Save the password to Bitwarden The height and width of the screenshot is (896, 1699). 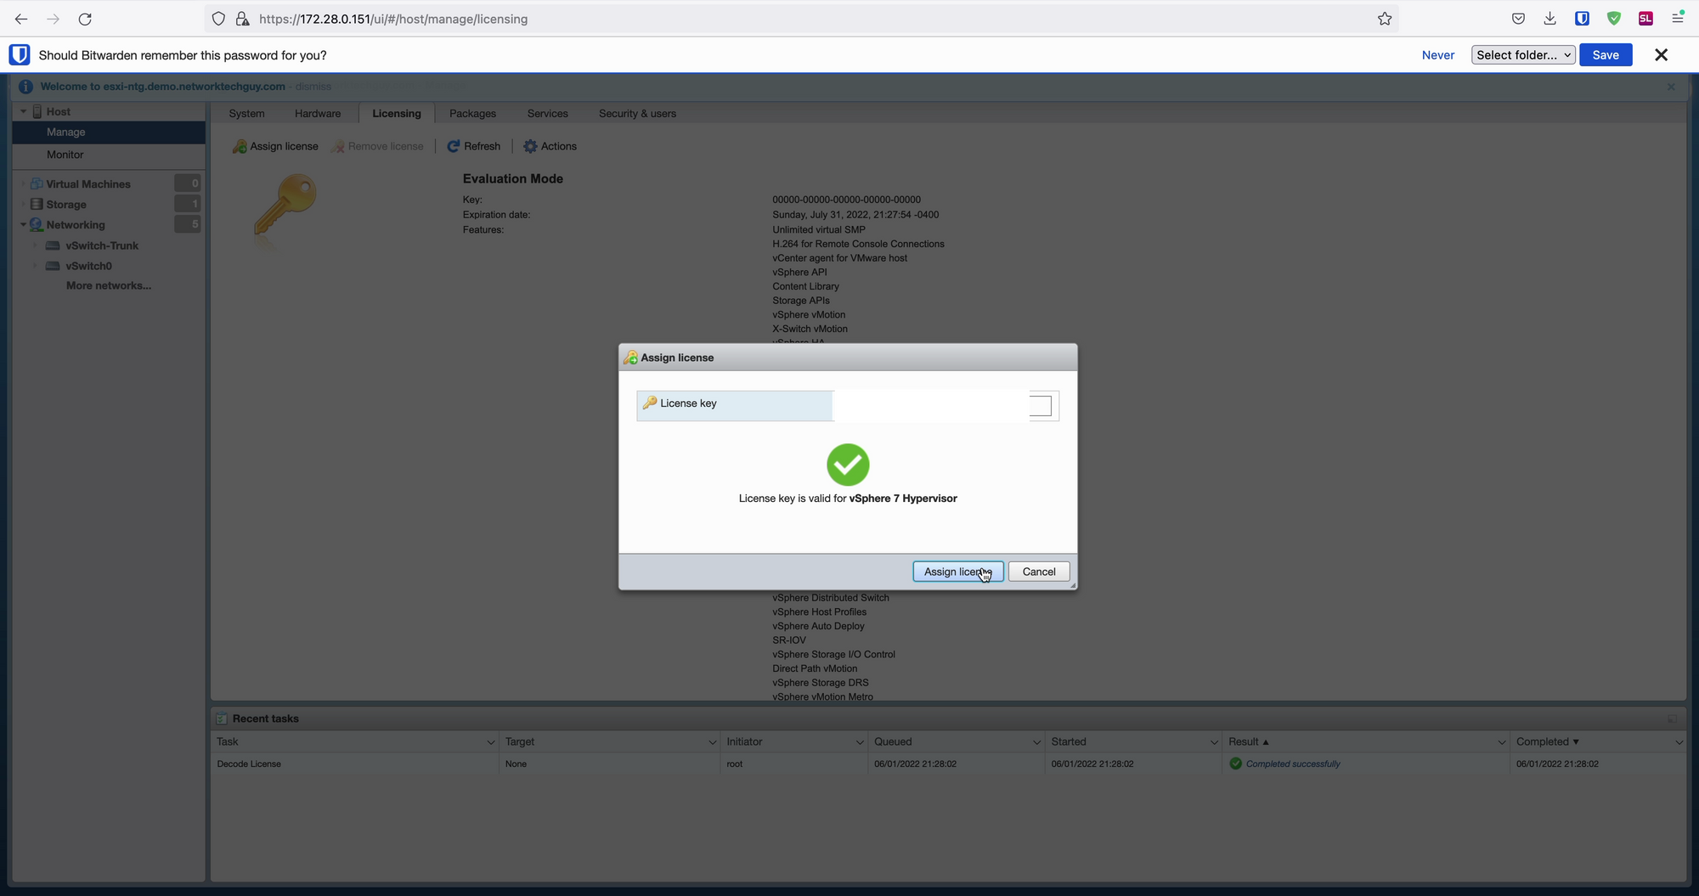tap(1606, 55)
